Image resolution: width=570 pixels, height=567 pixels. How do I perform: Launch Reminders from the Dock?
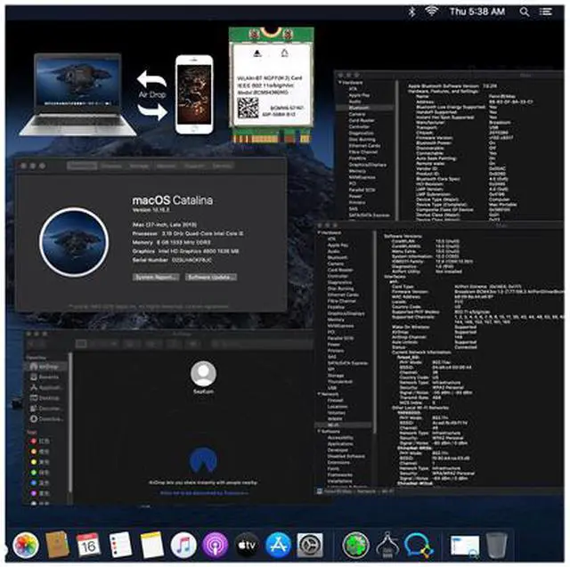click(120, 545)
